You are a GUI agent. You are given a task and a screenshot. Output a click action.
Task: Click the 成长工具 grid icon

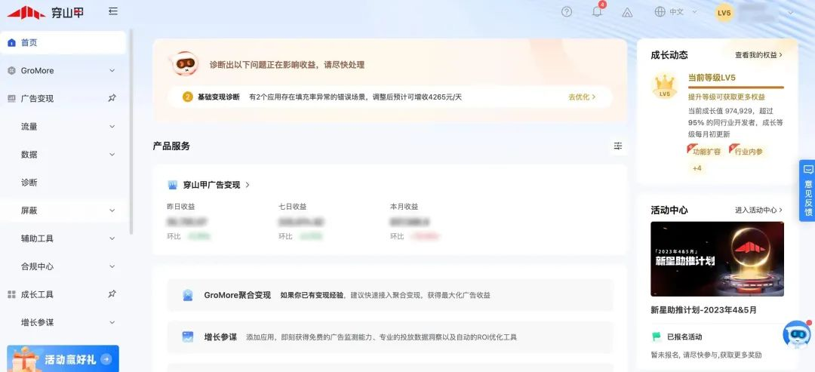pyautogui.click(x=11, y=294)
